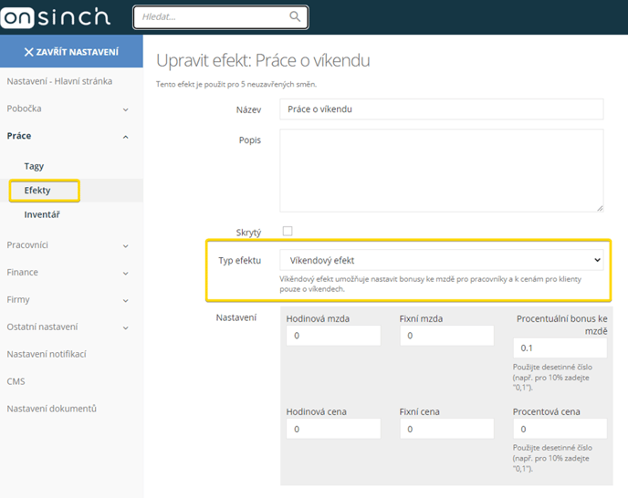
Task: Open Inventář under Práce
Action: point(42,214)
